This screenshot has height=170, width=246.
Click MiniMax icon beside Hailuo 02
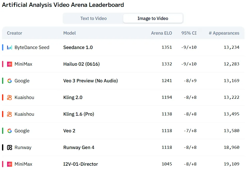click(10, 64)
